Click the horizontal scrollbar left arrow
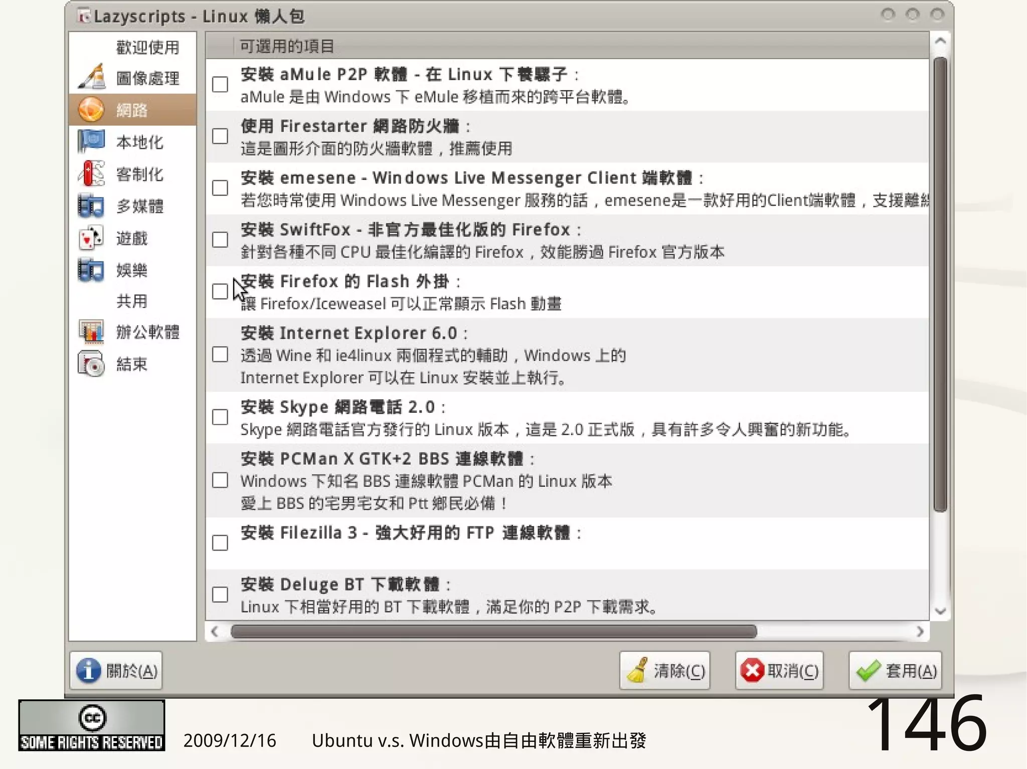 (215, 632)
